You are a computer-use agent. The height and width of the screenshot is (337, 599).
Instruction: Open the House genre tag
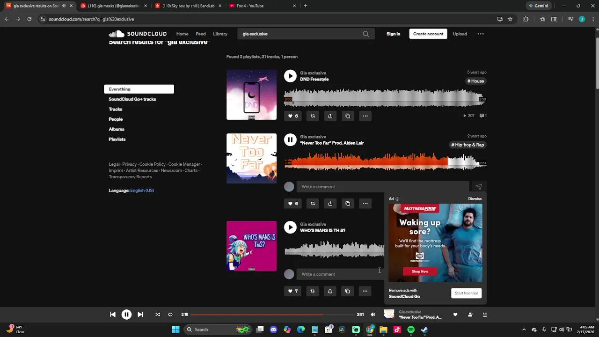pyautogui.click(x=475, y=81)
